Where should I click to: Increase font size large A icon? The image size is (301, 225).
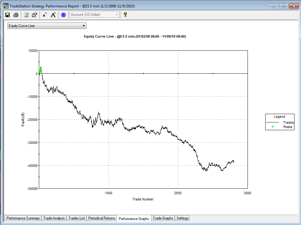[53, 15]
